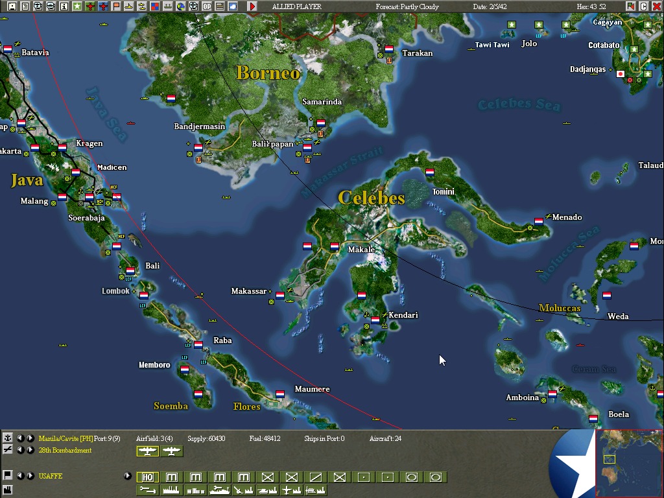The image size is (664, 498).
Task: Click the lowercase 'i' information icon
Action: [64, 6]
